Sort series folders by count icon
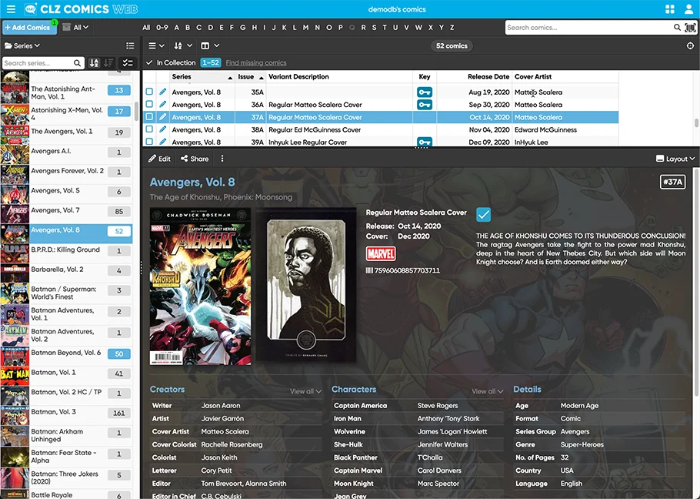 pyautogui.click(x=108, y=63)
